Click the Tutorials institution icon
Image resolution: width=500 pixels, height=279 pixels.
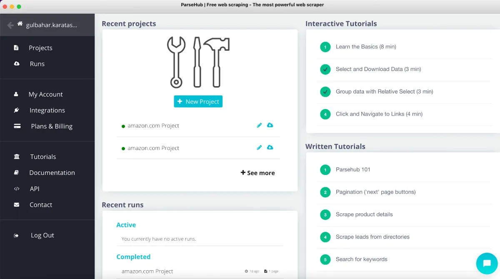pos(17,157)
